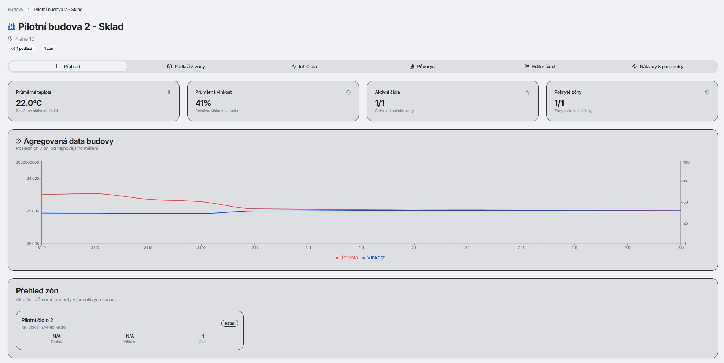This screenshot has width=724, height=363.
Task: Open the Půdorys tab
Action: (x=422, y=66)
